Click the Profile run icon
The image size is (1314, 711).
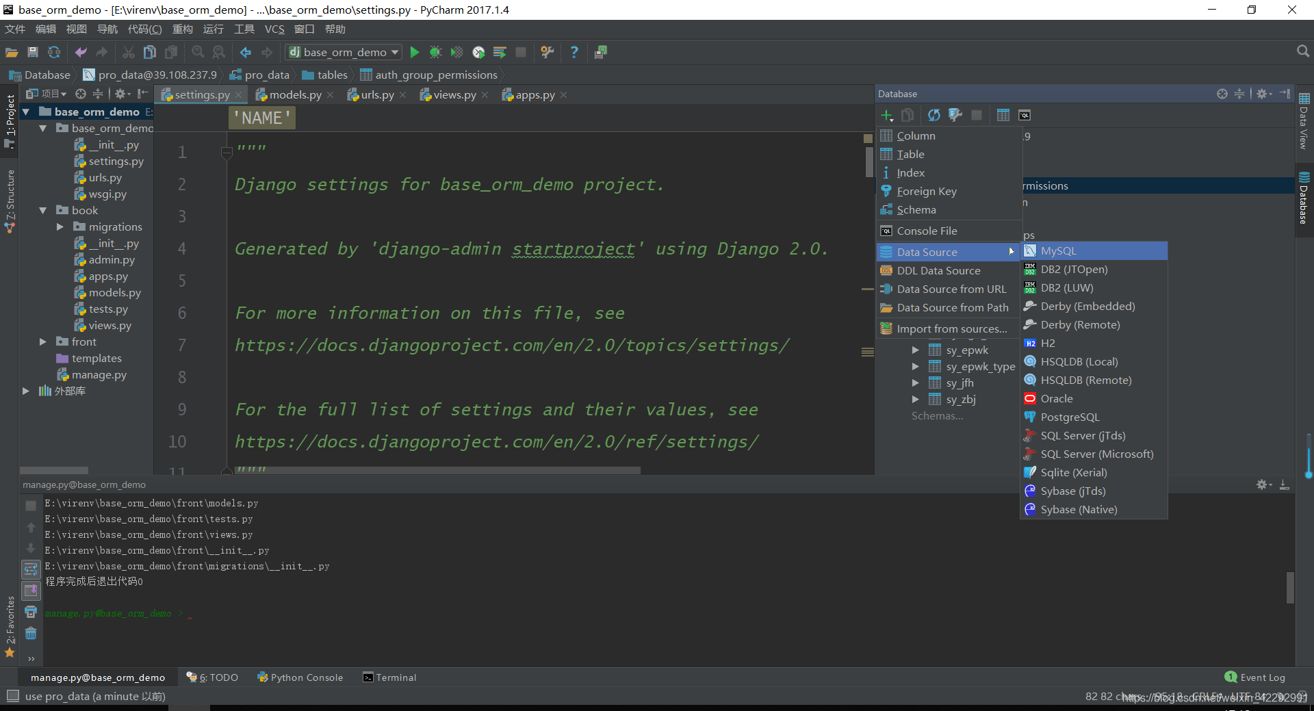[478, 52]
